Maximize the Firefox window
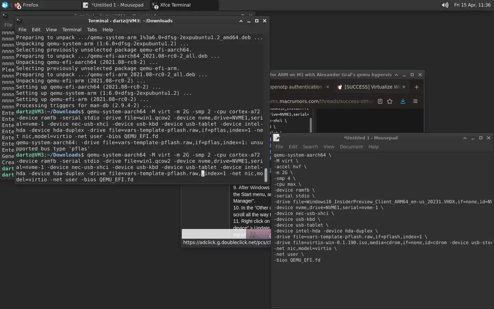Viewport: 494px width, 309px height. point(412,75)
